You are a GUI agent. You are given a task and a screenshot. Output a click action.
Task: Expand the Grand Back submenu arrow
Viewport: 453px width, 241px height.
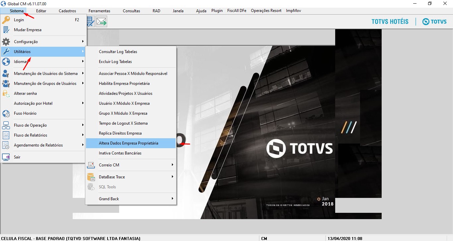tap(172, 199)
